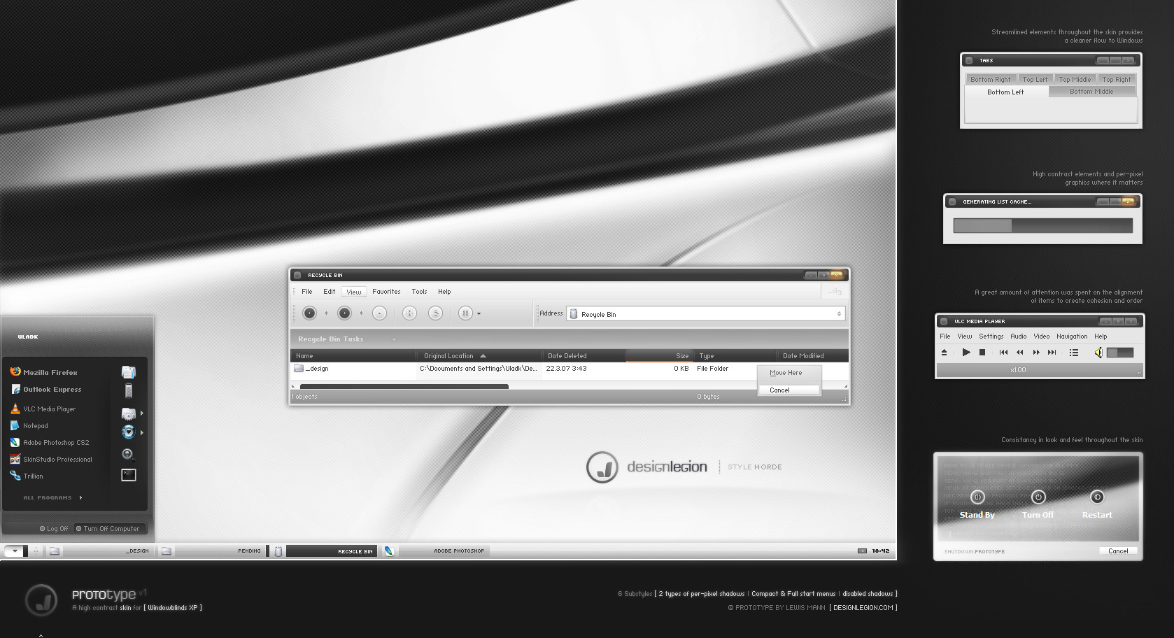
Task: Open the VLC playlist icon
Action: 1074,353
